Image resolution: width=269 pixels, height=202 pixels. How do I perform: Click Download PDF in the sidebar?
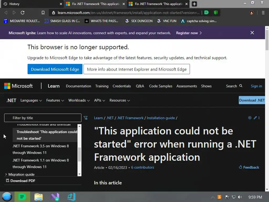click(20, 181)
